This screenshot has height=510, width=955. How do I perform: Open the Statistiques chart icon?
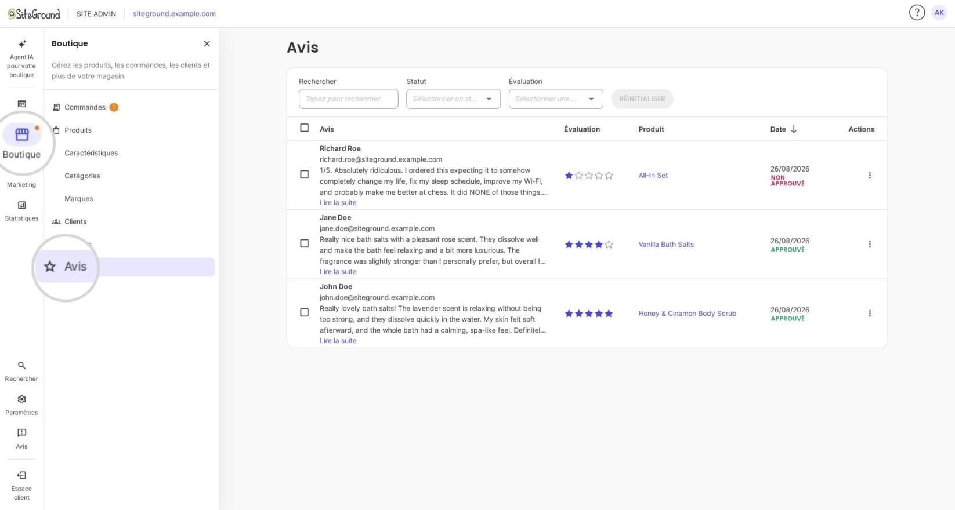point(21,205)
